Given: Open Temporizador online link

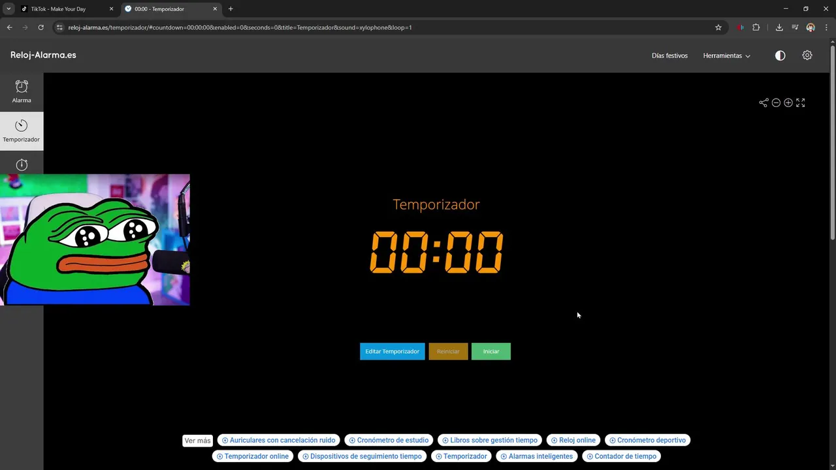Looking at the screenshot, I should tap(253, 456).
